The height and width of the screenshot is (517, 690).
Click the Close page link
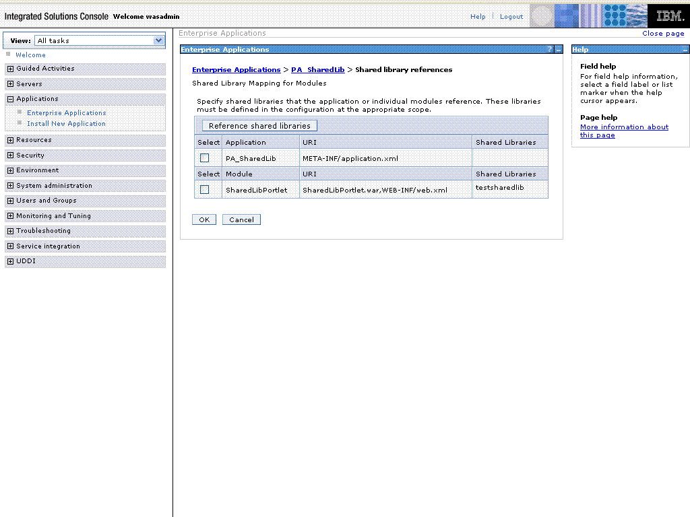pyautogui.click(x=663, y=34)
